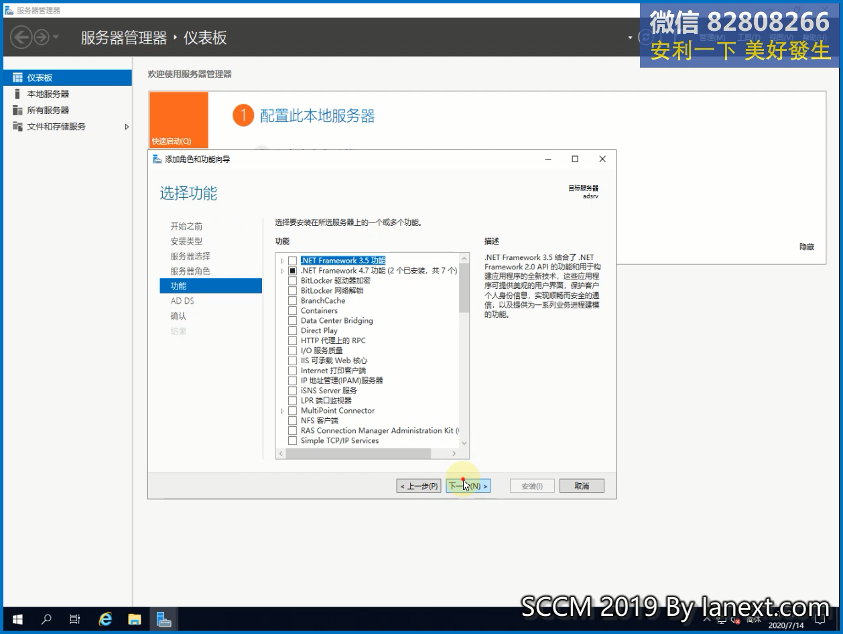Expand the 文件和存储服务 sidebar arrow

pyautogui.click(x=127, y=127)
